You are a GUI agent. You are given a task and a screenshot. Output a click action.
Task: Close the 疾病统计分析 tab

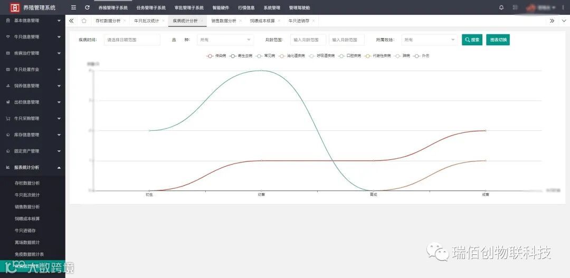coord(202,21)
